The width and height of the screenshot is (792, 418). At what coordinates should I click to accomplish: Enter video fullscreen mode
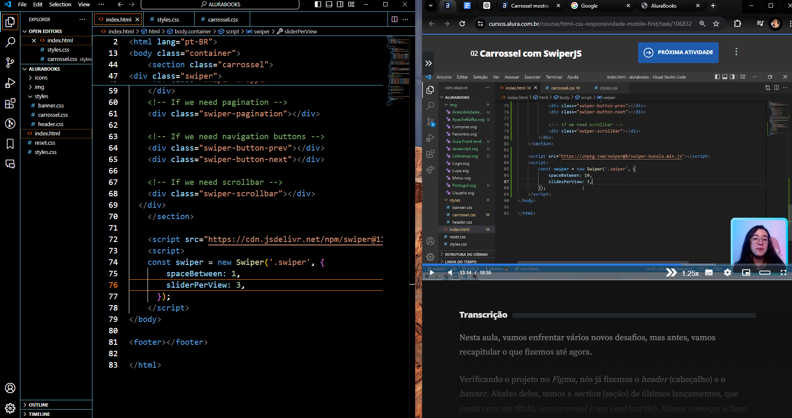pos(784,272)
